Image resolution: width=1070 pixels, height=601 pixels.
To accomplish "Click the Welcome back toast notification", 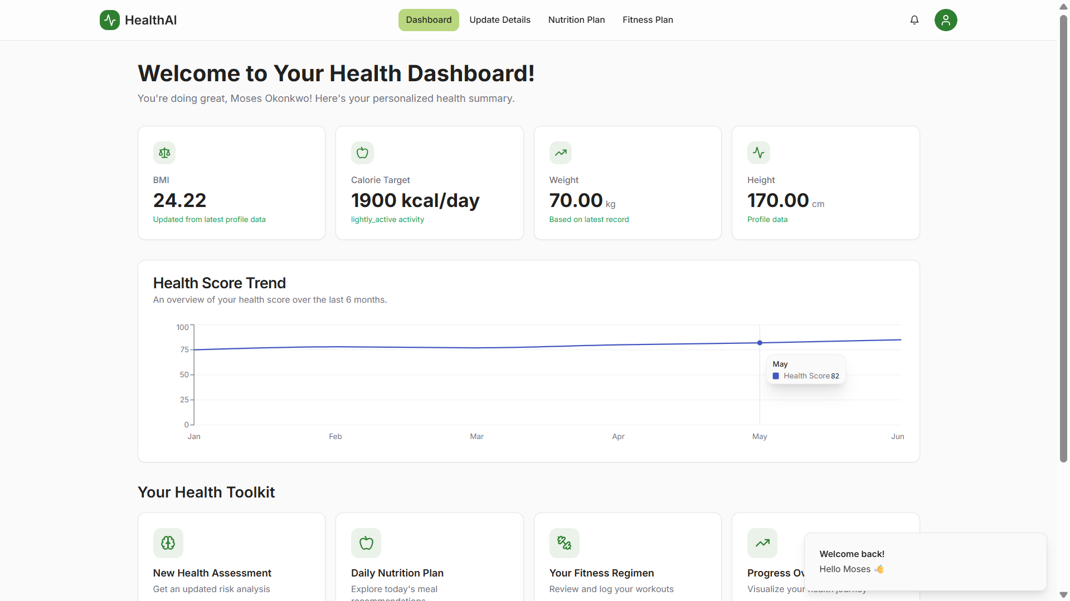I will click(x=925, y=561).
